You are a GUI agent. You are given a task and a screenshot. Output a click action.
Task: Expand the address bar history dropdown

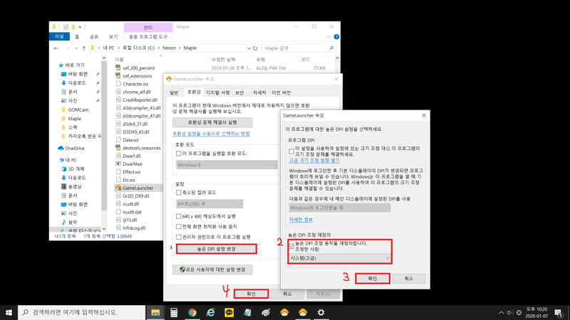pyautogui.click(x=249, y=48)
